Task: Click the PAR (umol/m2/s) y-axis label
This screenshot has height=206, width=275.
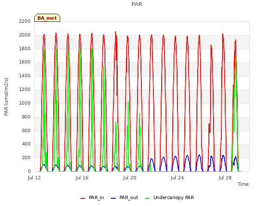Action: [6, 97]
